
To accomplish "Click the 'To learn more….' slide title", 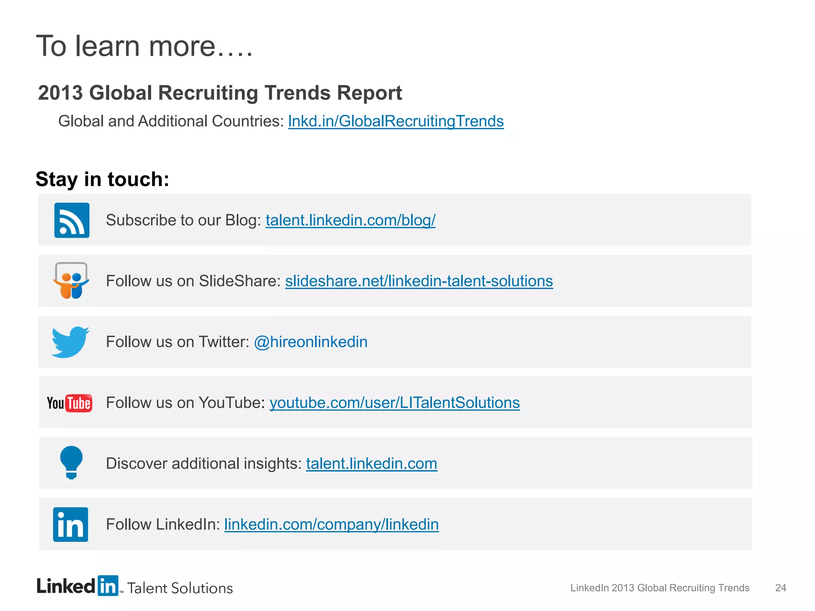I will click(144, 46).
